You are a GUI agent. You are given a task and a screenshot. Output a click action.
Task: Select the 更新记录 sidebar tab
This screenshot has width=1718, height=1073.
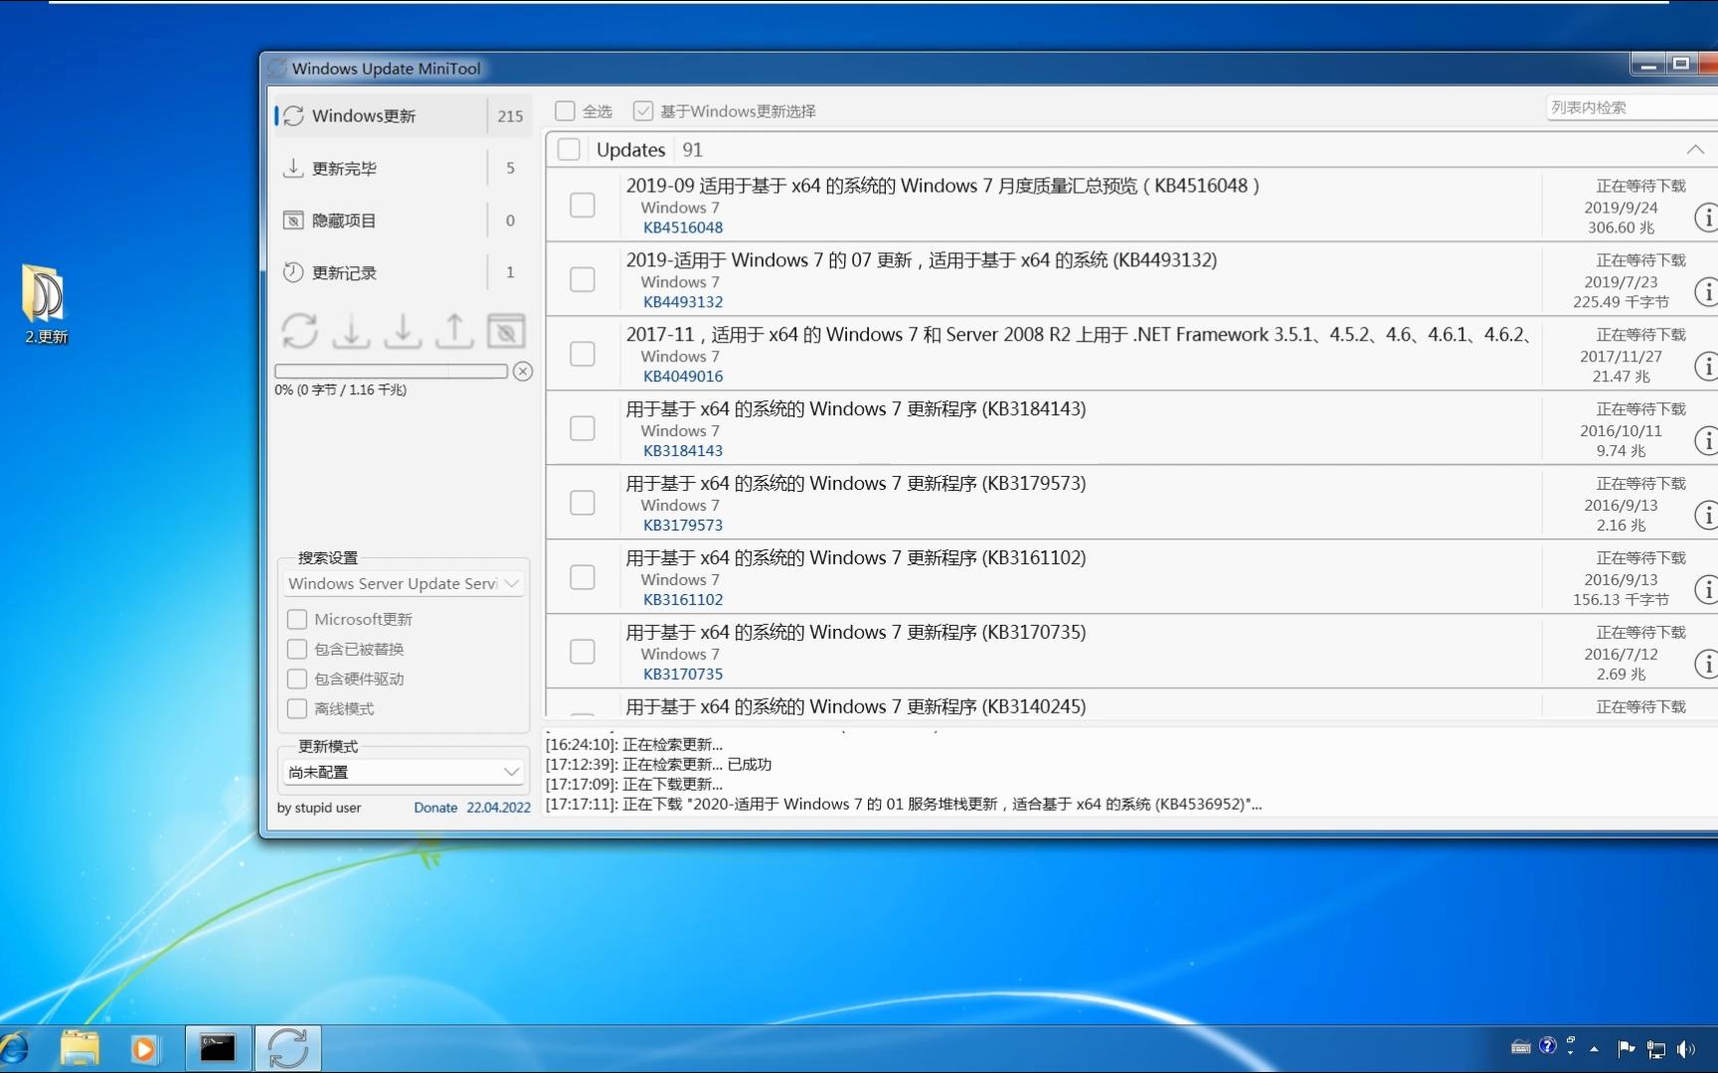pos(403,272)
